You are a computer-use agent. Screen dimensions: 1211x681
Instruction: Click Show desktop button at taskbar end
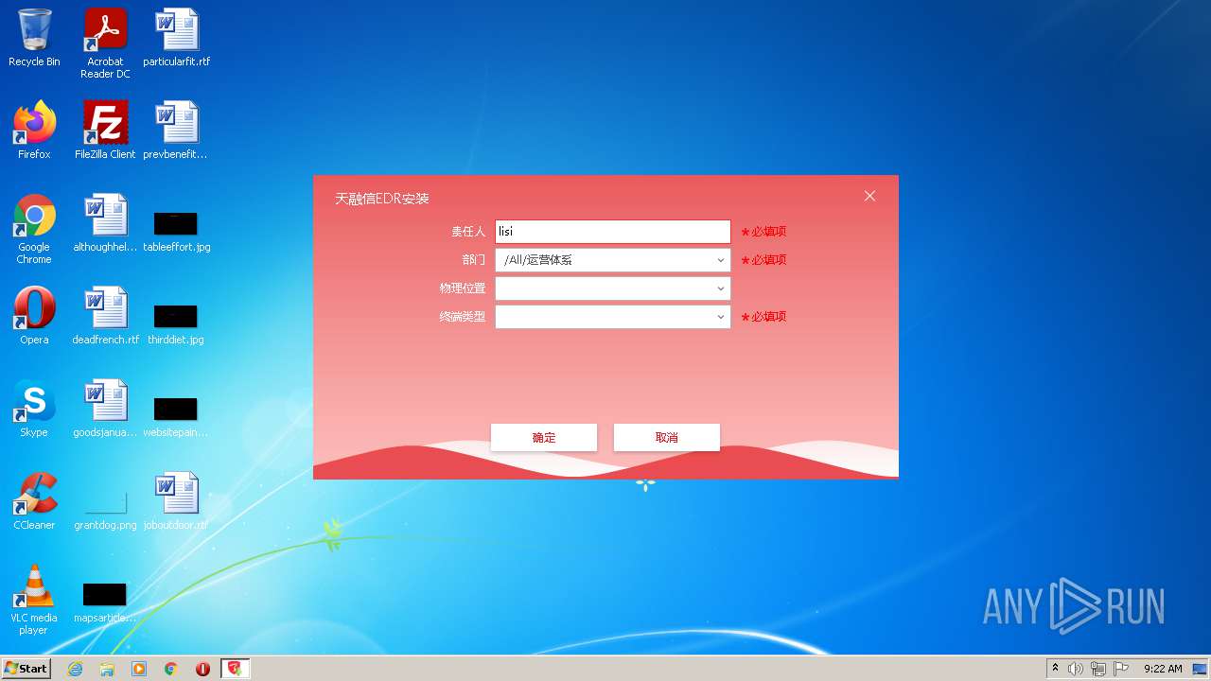click(1202, 669)
